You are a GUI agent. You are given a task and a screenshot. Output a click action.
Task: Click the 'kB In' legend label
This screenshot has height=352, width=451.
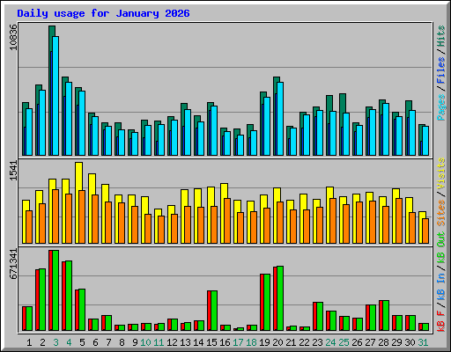441,286
